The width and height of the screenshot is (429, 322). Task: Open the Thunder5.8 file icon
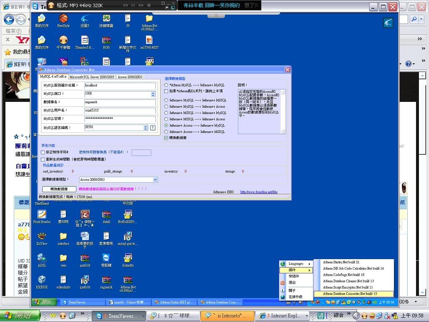click(x=85, y=42)
